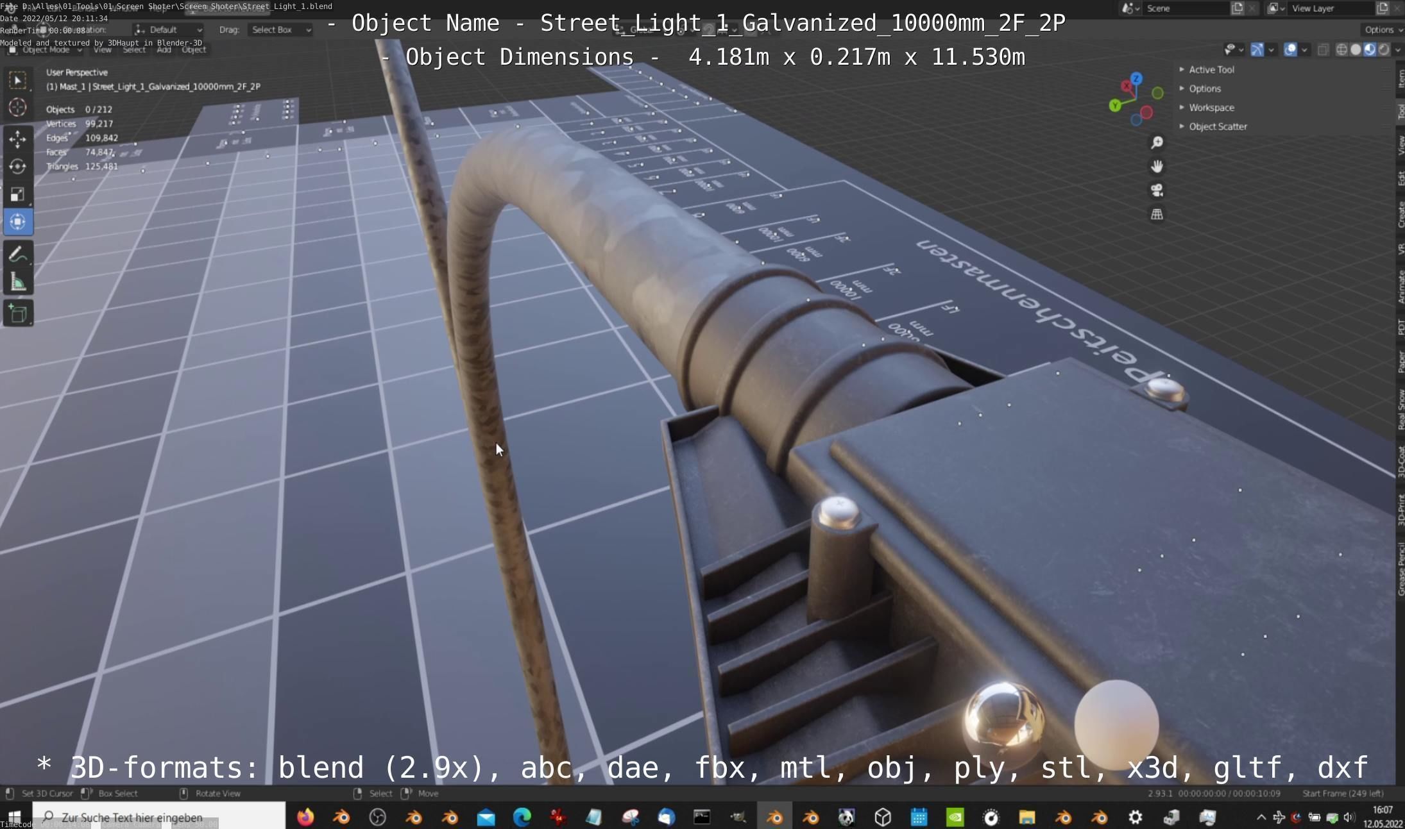The width and height of the screenshot is (1405, 829).
Task: Select the Measure tool
Action: 18,283
